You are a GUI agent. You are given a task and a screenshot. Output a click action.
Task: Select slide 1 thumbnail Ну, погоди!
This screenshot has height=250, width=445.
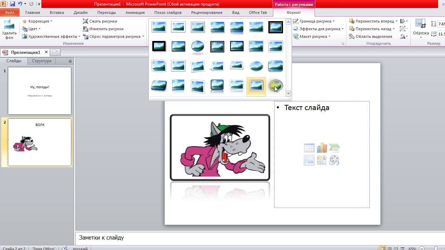coord(40,91)
